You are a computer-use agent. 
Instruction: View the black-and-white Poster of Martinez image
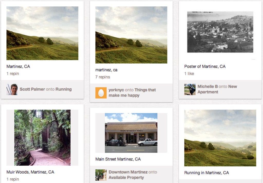[220, 32]
